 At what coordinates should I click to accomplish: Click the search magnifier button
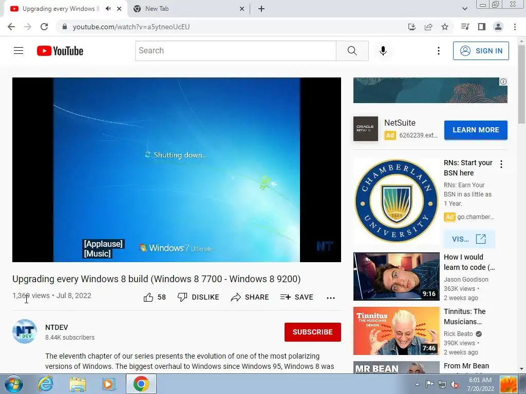point(352,51)
